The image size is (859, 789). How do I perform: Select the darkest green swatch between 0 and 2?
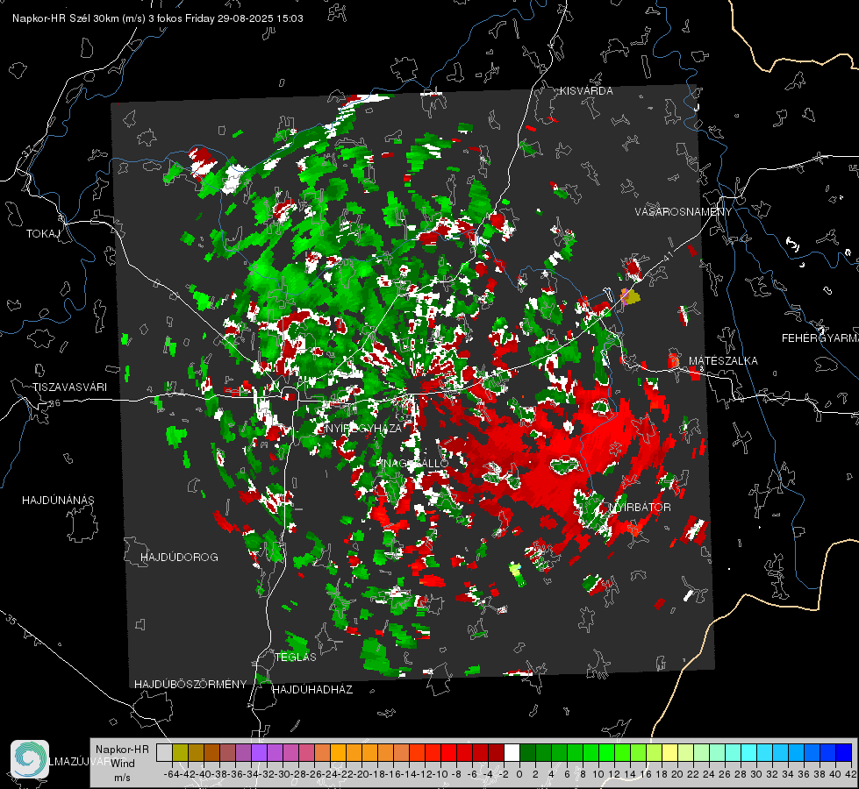(x=527, y=753)
